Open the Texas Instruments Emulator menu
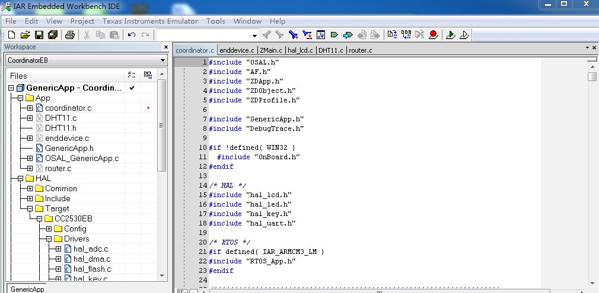This screenshot has height=293, width=599. tap(150, 21)
